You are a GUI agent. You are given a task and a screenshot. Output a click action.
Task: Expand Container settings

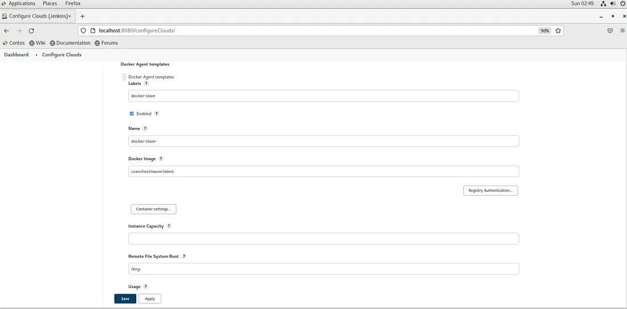pos(153,209)
